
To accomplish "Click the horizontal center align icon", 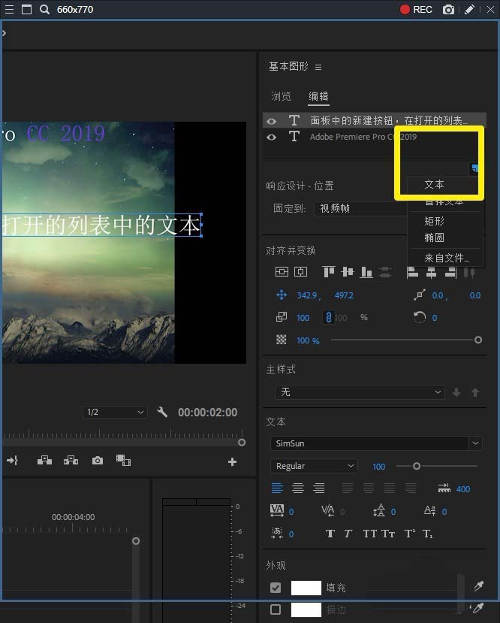I will tap(300, 272).
